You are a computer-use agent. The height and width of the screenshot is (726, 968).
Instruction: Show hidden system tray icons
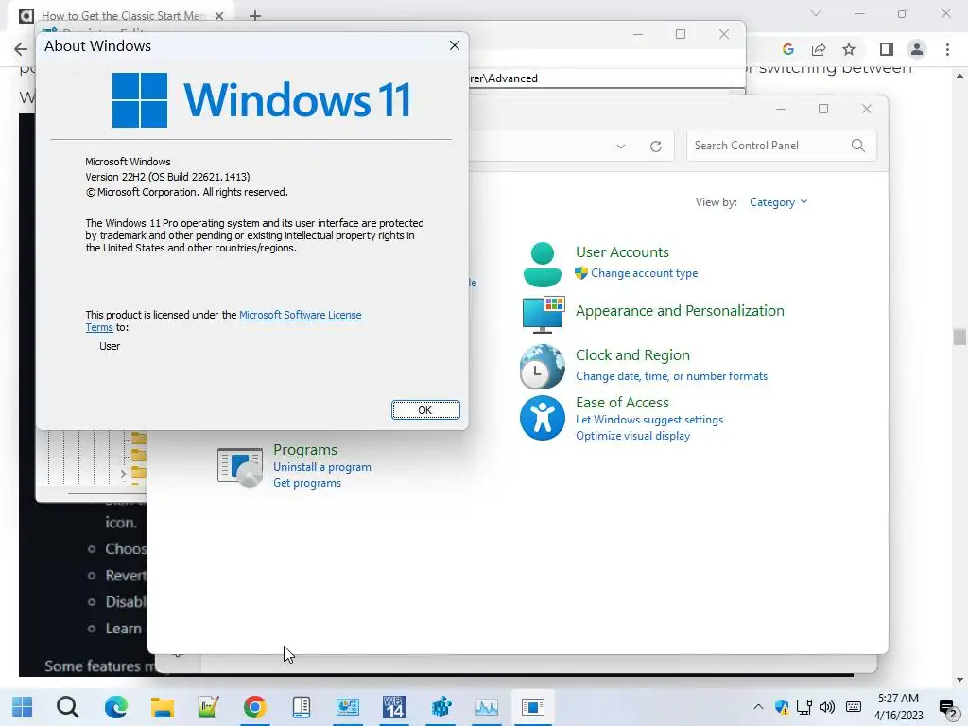[x=758, y=707]
